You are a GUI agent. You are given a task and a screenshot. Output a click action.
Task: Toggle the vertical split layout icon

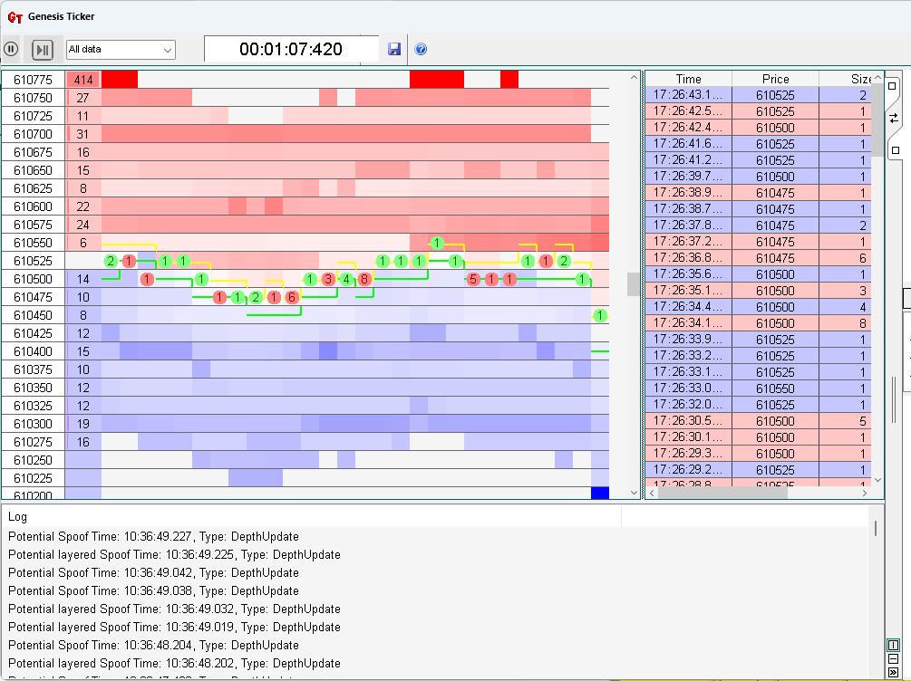(x=893, y=644)
